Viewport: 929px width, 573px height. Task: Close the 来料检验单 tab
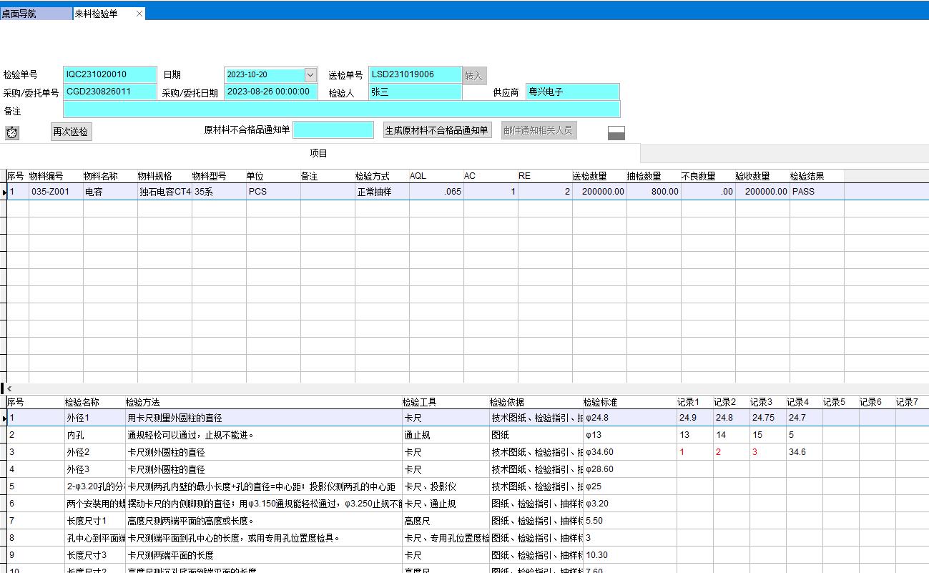(x=139, y=14)
